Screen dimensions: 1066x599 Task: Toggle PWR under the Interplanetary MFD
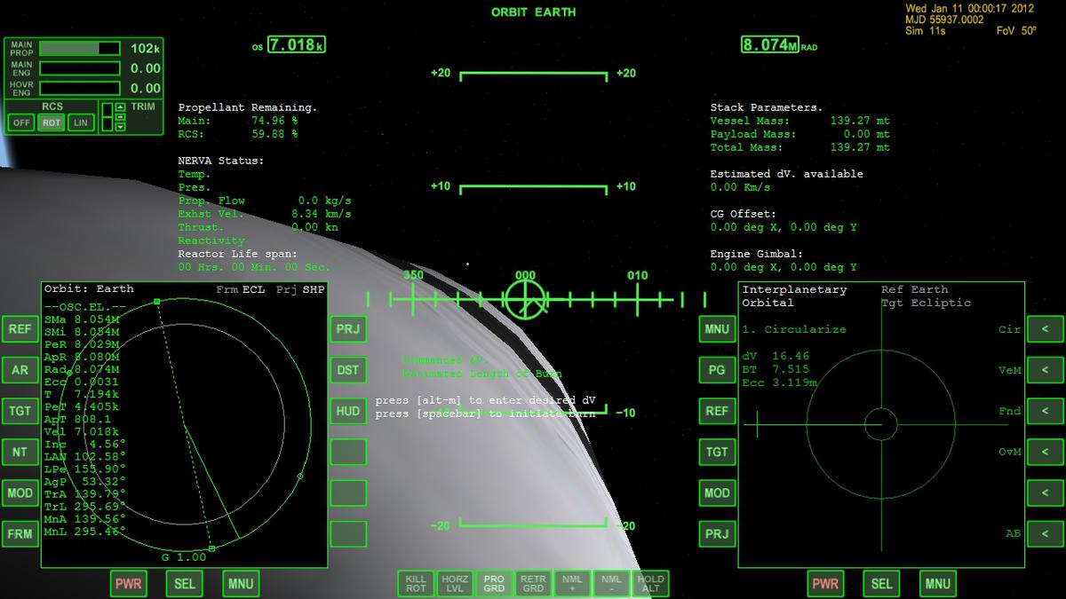(825, 583)
